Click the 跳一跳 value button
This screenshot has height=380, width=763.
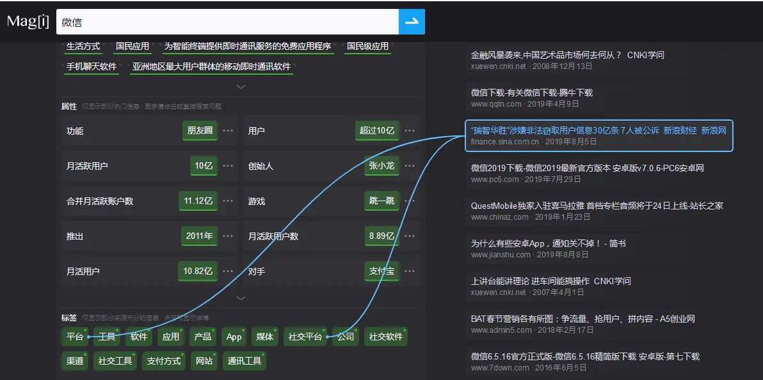coord(381,201)
